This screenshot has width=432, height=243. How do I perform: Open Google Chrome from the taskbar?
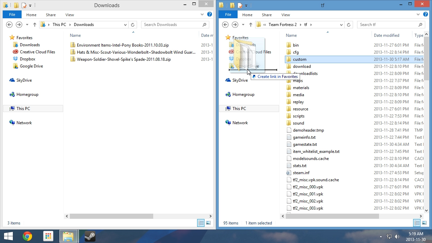(x=27, y=236)
